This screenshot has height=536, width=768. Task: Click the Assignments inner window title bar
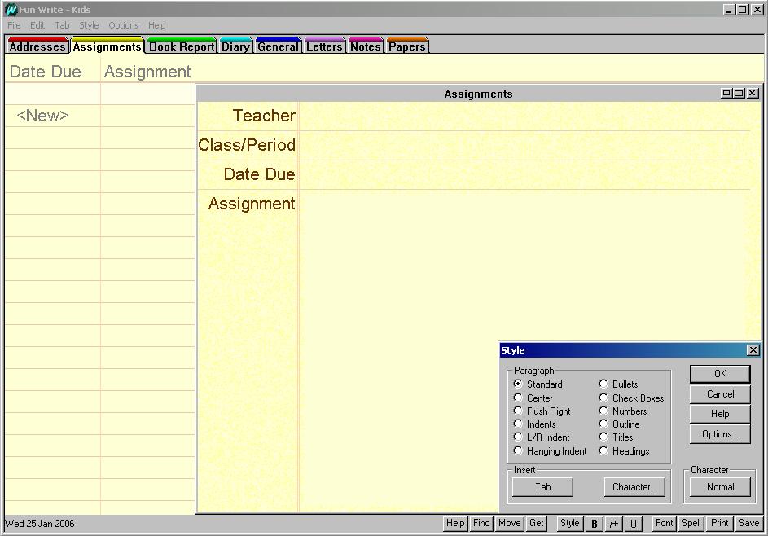478,94
